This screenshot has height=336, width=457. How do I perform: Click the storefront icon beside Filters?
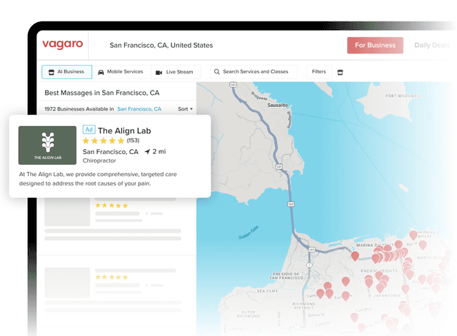(340, 72)
